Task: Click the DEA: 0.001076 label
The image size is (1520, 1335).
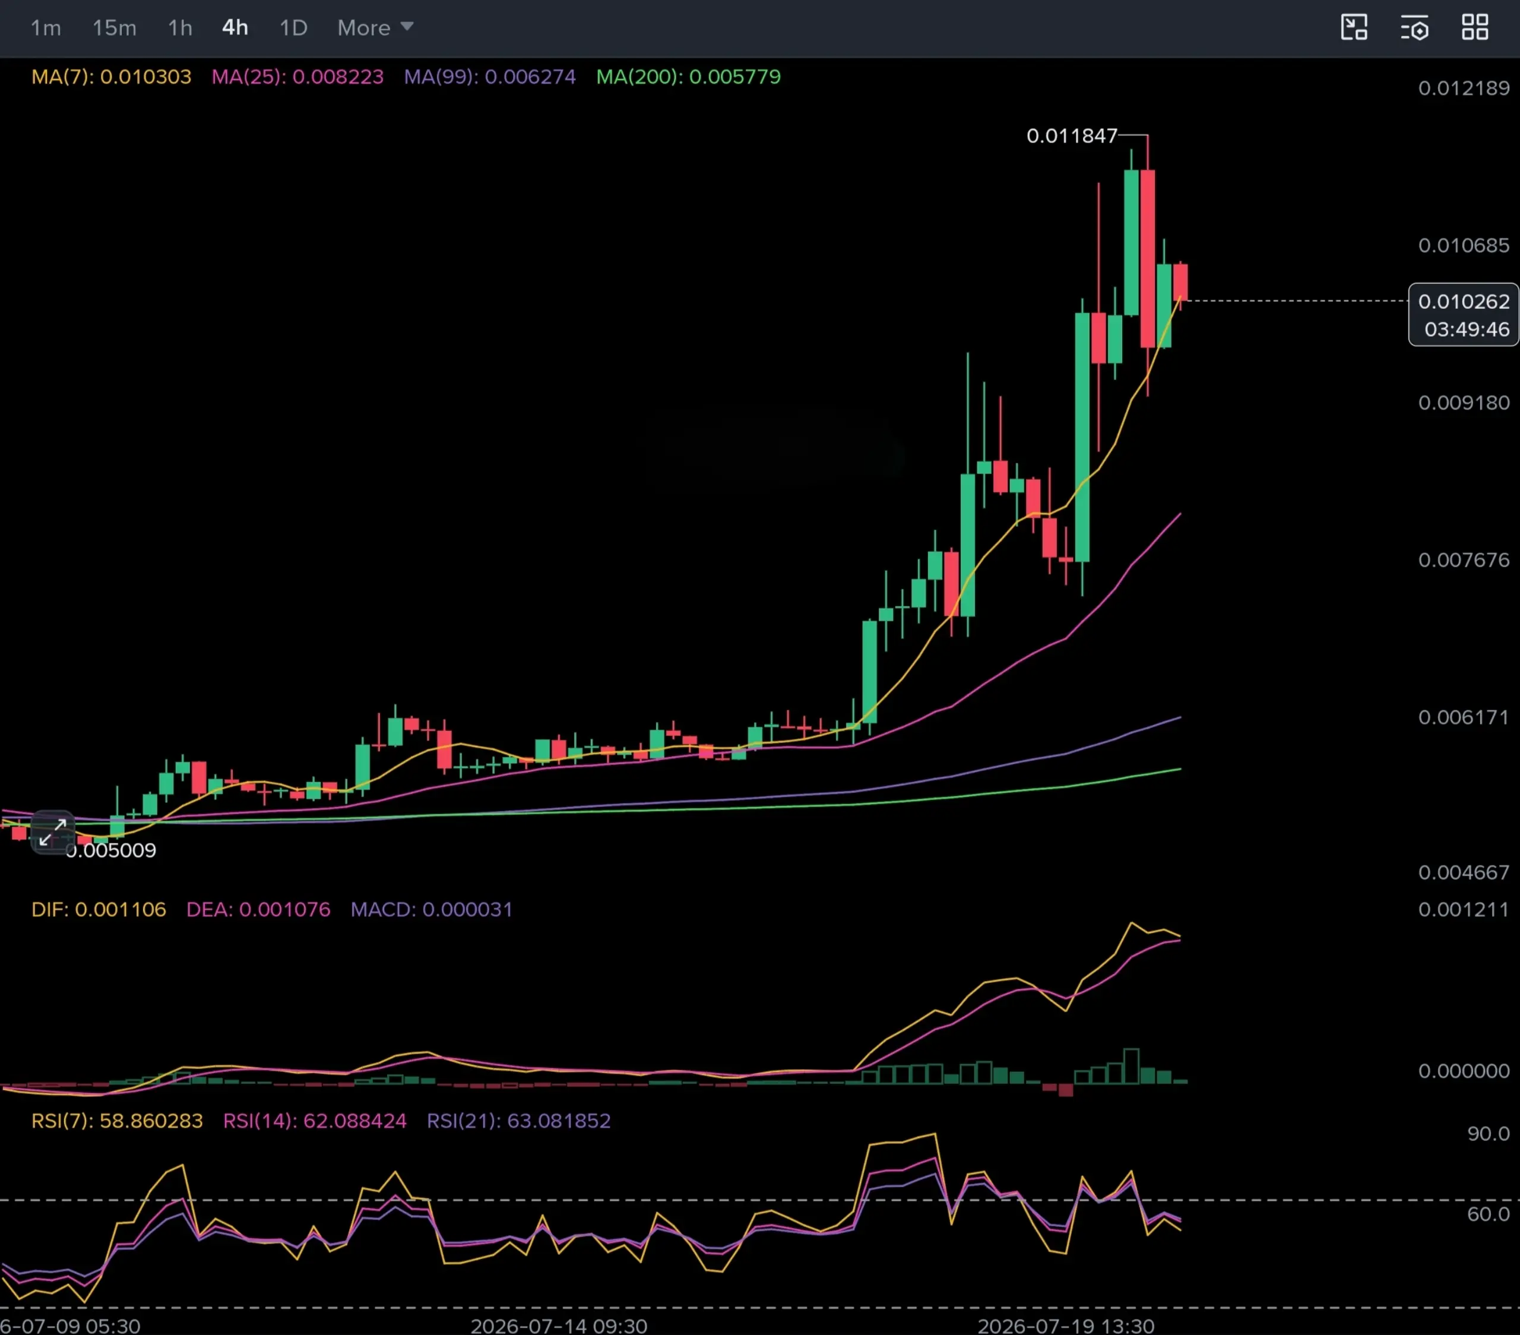Action: 258,910
